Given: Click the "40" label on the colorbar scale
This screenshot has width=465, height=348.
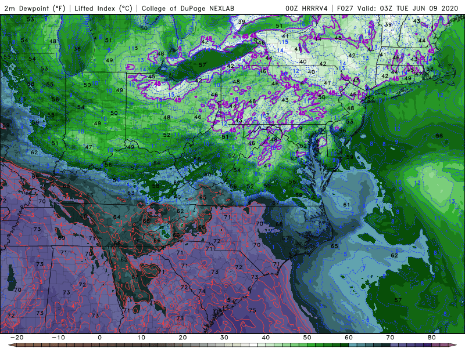Looking at the screenshot, I should coord(266,338).
